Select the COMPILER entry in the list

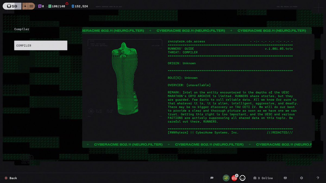coord(41,46)
